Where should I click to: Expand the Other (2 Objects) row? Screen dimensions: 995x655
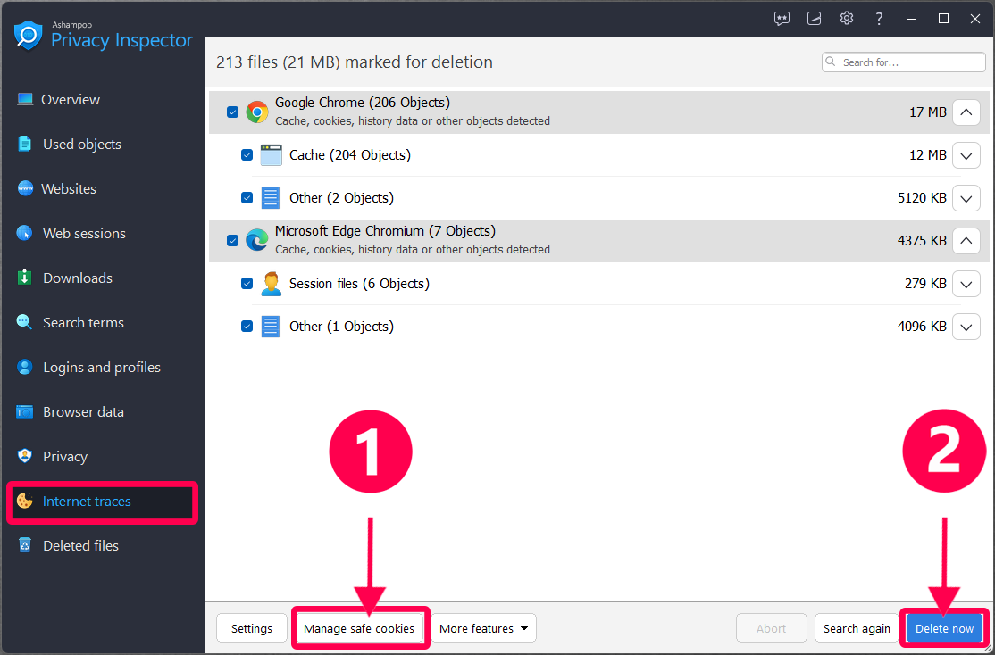click(x=966, y=198)
